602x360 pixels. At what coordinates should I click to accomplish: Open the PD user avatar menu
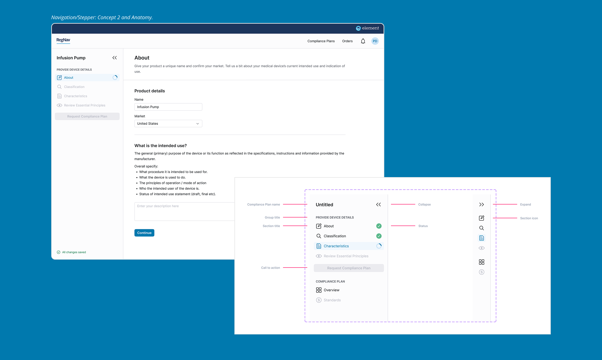(375, 41)
